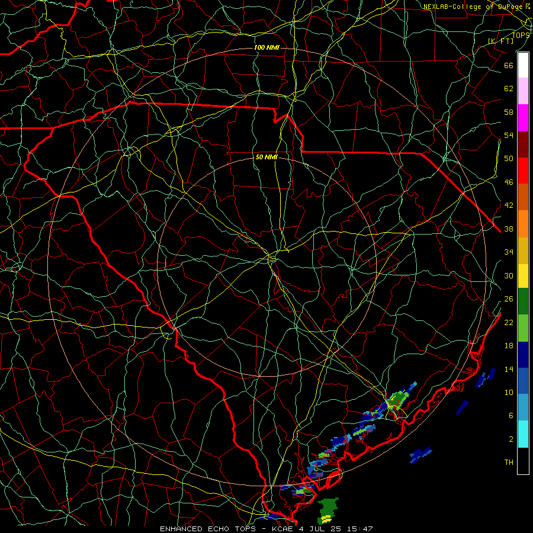The image size is (533, 533).
Task: Click the medium blue 18 kft swatch
Action: [523, 381]
